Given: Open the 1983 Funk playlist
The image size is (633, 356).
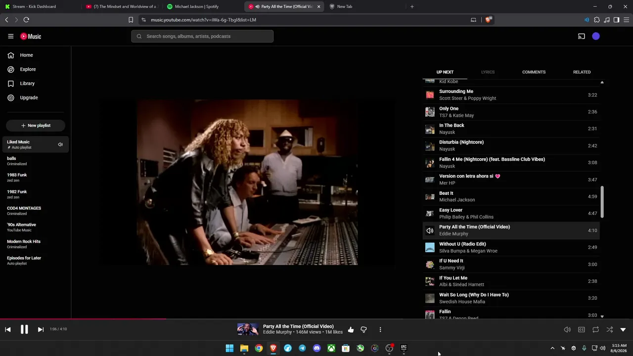Looking at the screenshot, I should coord(36,178).
